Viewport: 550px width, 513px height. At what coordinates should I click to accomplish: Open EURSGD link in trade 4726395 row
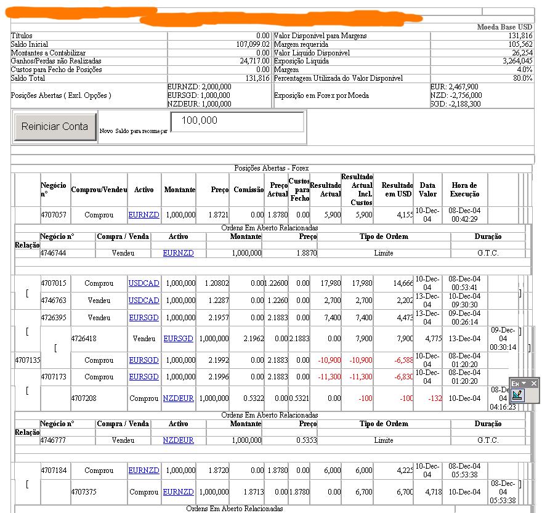click(x=144, y=318)
